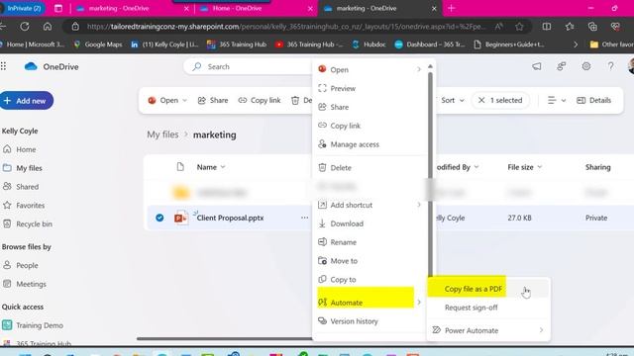Go to My files in the sidebar
The height and width of the screenshot is (356, 634).
point(29,168)
